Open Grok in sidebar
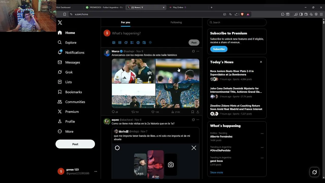 coord(66,72)
